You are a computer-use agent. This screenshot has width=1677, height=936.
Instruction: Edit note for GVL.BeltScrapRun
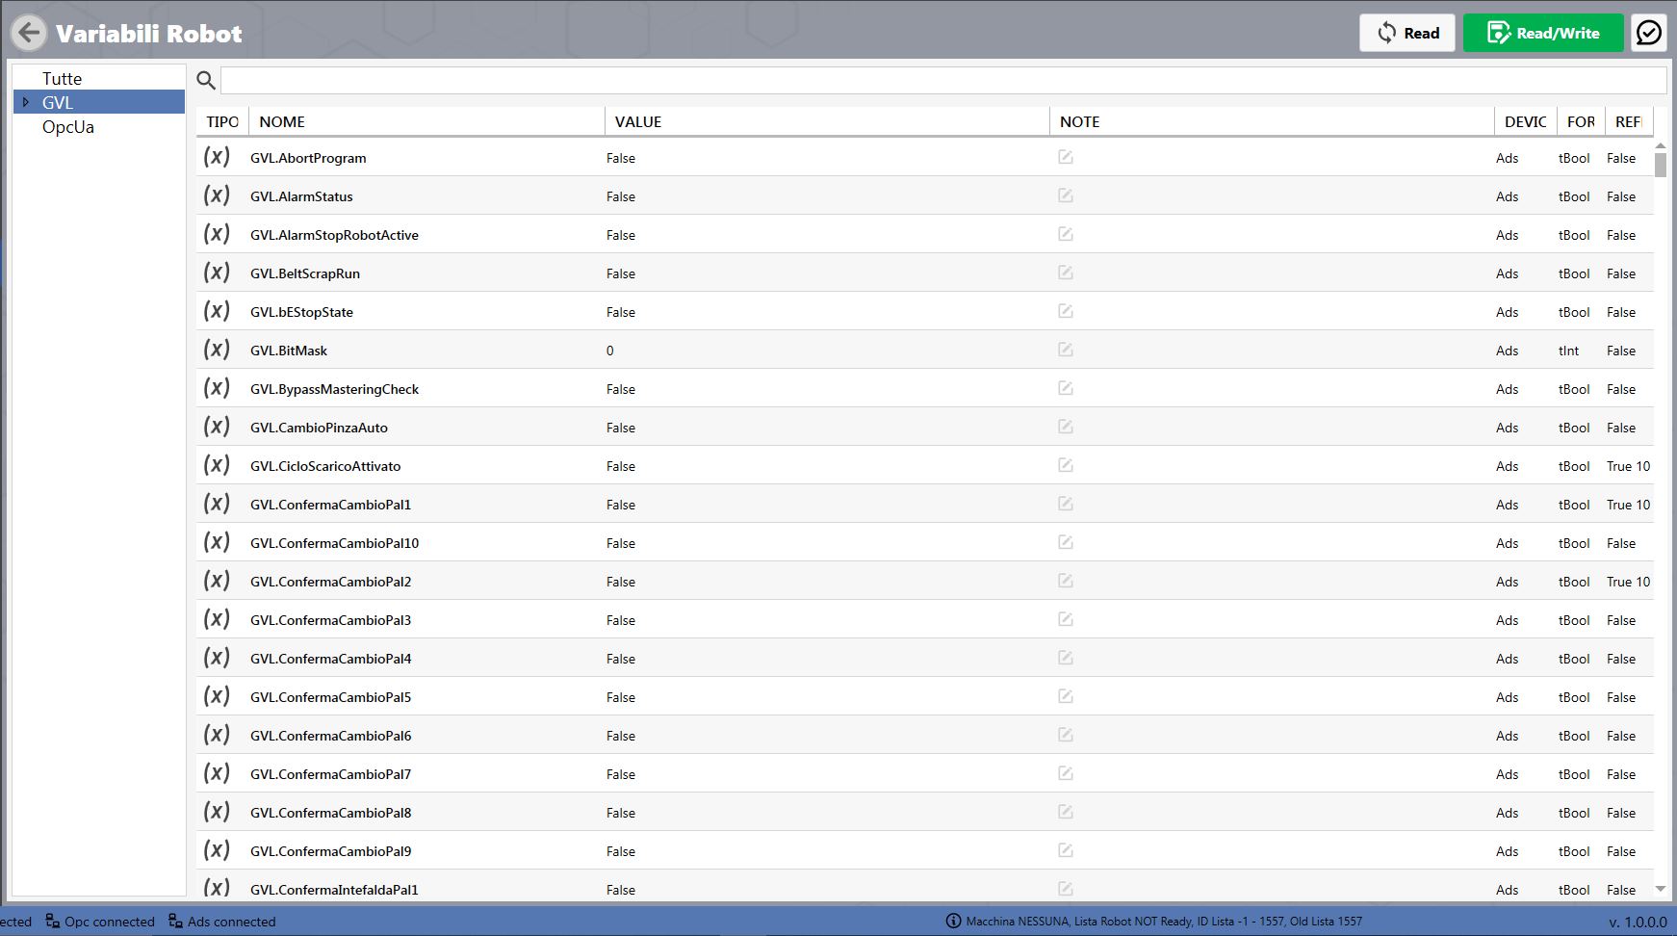tap(1066, 273)
